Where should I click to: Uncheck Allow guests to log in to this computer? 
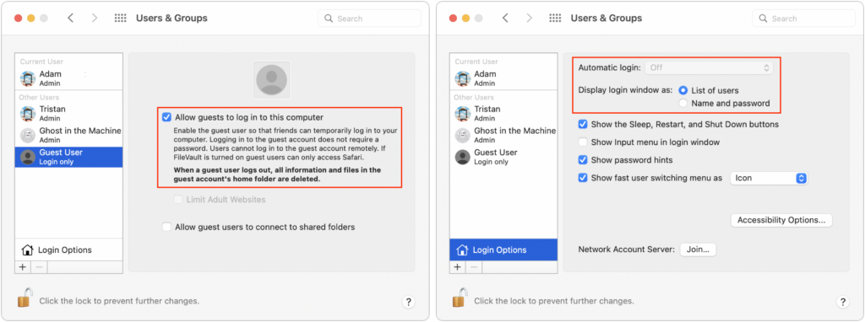pos(166,117)
